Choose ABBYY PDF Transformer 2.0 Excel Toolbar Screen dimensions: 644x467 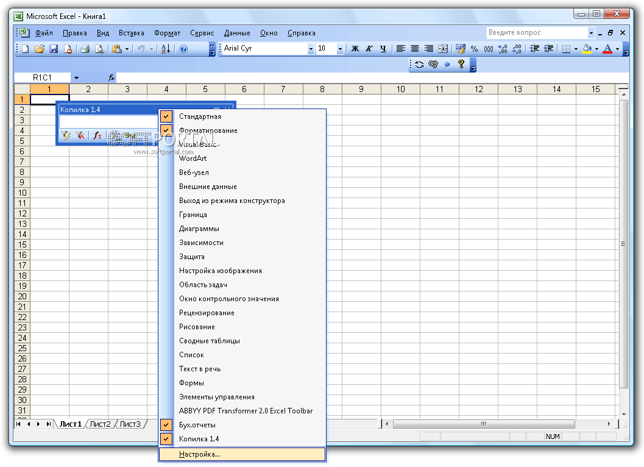pyautogui.click(x=241, y=411)
